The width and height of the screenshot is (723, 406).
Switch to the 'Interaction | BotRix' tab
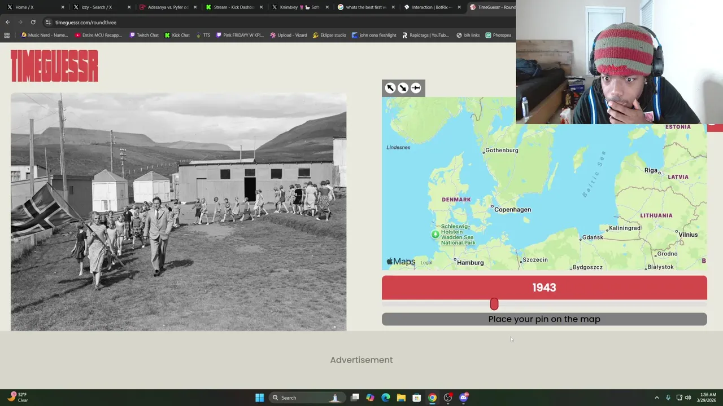pos(432,7)
